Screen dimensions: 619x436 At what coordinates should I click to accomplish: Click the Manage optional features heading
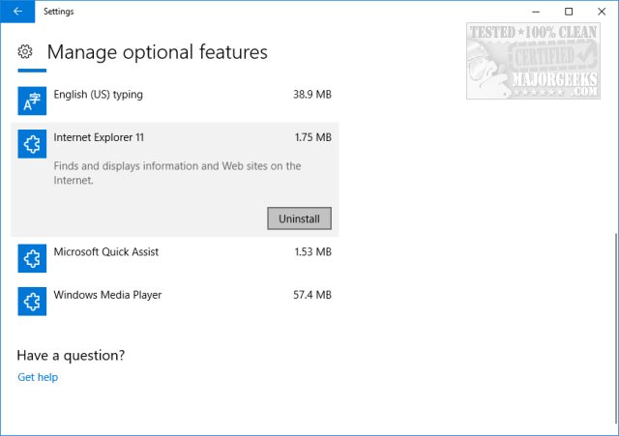pos(157,52)
